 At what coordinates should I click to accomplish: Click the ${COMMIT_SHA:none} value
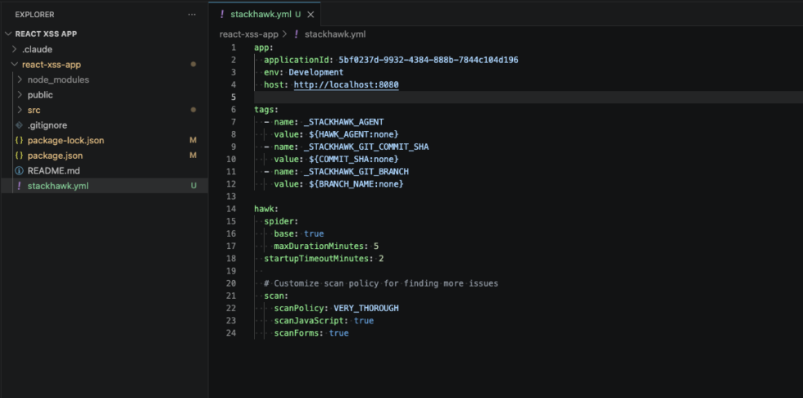coord(354,159)
